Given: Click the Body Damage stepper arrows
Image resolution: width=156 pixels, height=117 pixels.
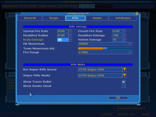Looking at the screenshot, I should (70, 40).
